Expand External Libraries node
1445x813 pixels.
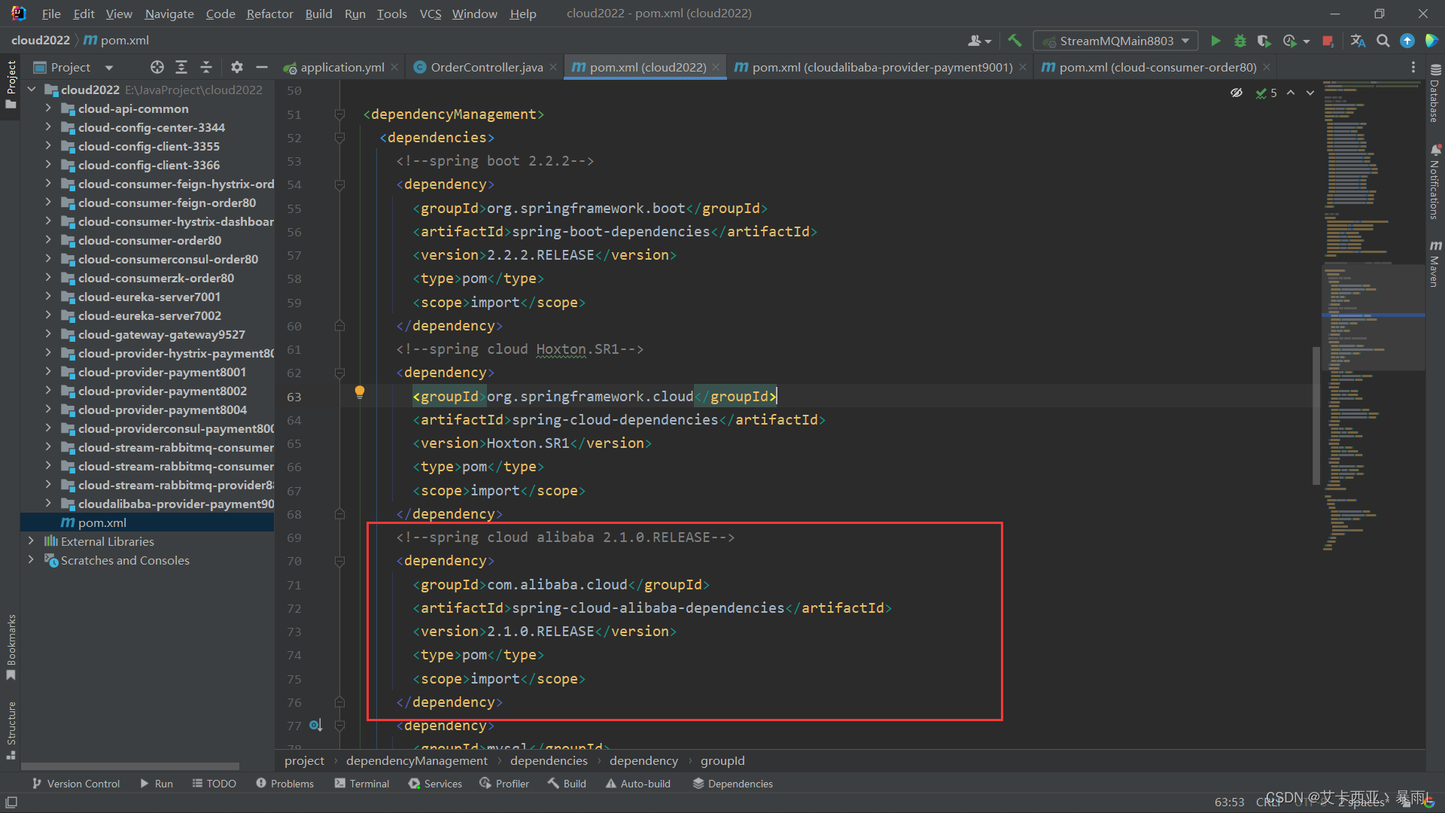31,541
